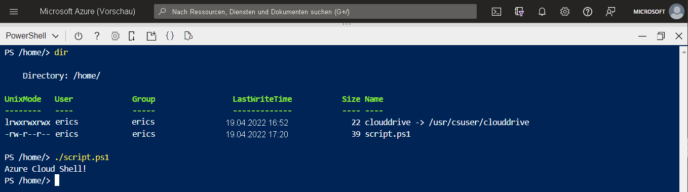Click the Group column header

[143, 99]
